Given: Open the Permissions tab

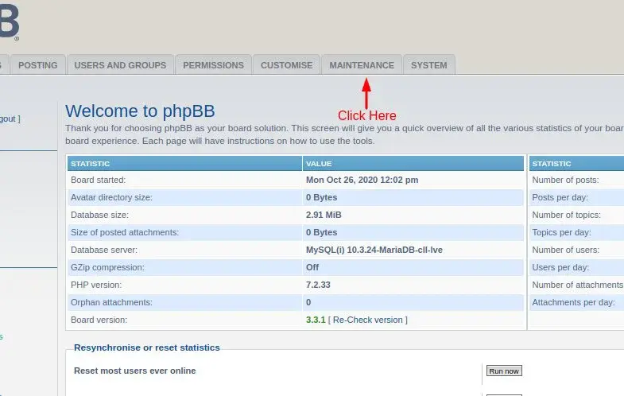Looking at the screenshot, I should tap(213, 65).
